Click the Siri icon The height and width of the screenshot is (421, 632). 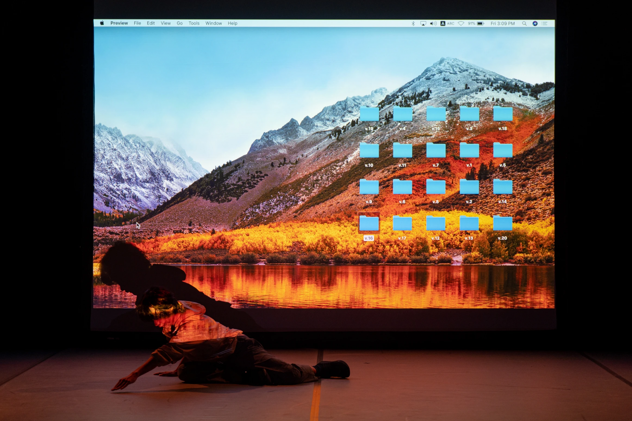[535, 23]
